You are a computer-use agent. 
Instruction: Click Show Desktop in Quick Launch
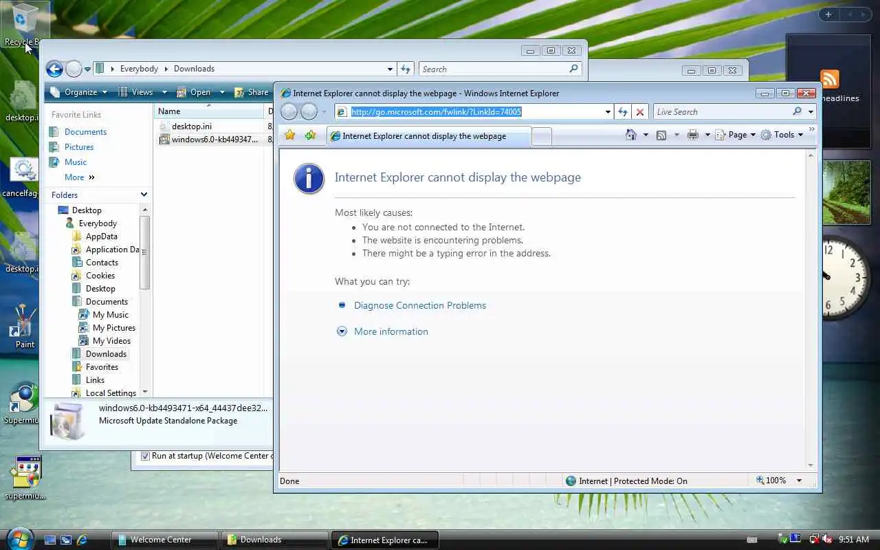click(50, 540)
